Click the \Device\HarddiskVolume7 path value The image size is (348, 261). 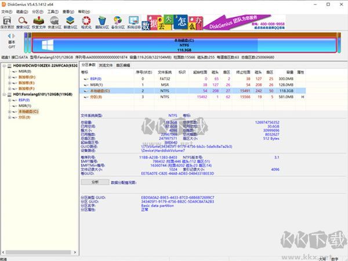click(163, 151)
